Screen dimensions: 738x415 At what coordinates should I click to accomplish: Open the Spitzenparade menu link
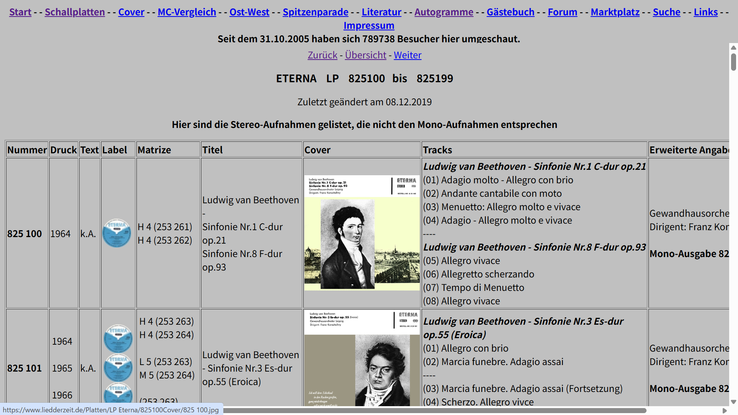(315, 12)
